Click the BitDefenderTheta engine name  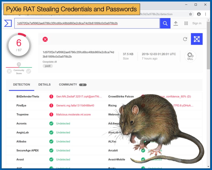pos(28,97)
